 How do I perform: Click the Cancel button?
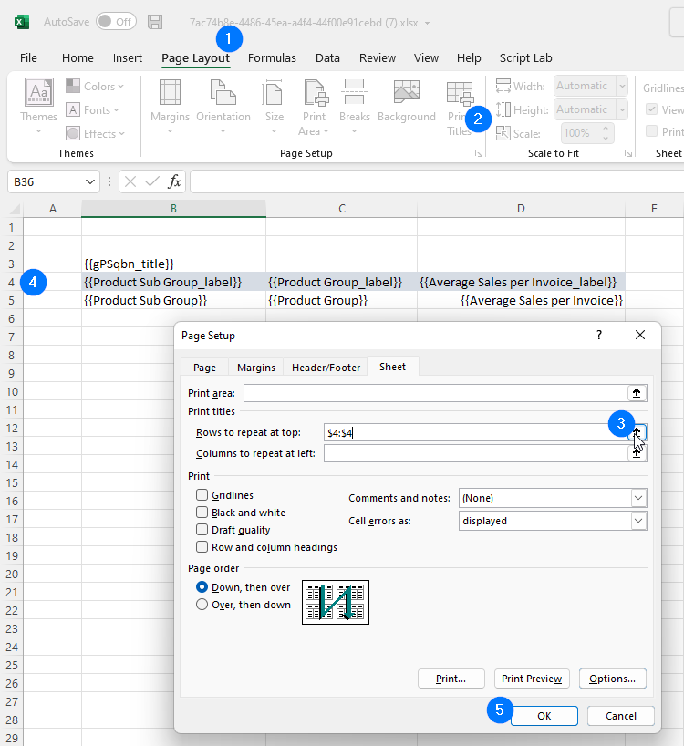[621, 716]
